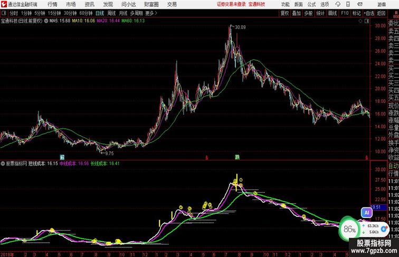
Task: Click the 宝通科技(日线 前复权) chart title
Action: click(x=22, y=21)
